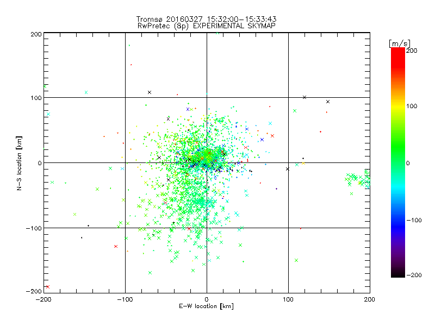Click the y-axis tick label '100'
435x326 pixels.
pos(36,98)
